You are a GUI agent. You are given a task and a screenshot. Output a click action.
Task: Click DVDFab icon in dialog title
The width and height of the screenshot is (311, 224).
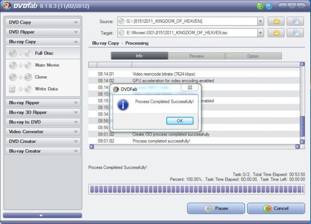pos(116,89)
